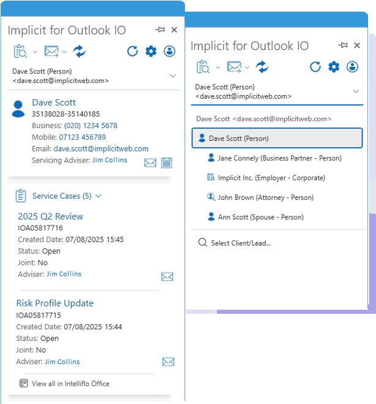The height and width of the screenshot is (404, 376).
Task: Click the calendar icon in Dave Scott's contact card
Action: (x=167, y=162)
